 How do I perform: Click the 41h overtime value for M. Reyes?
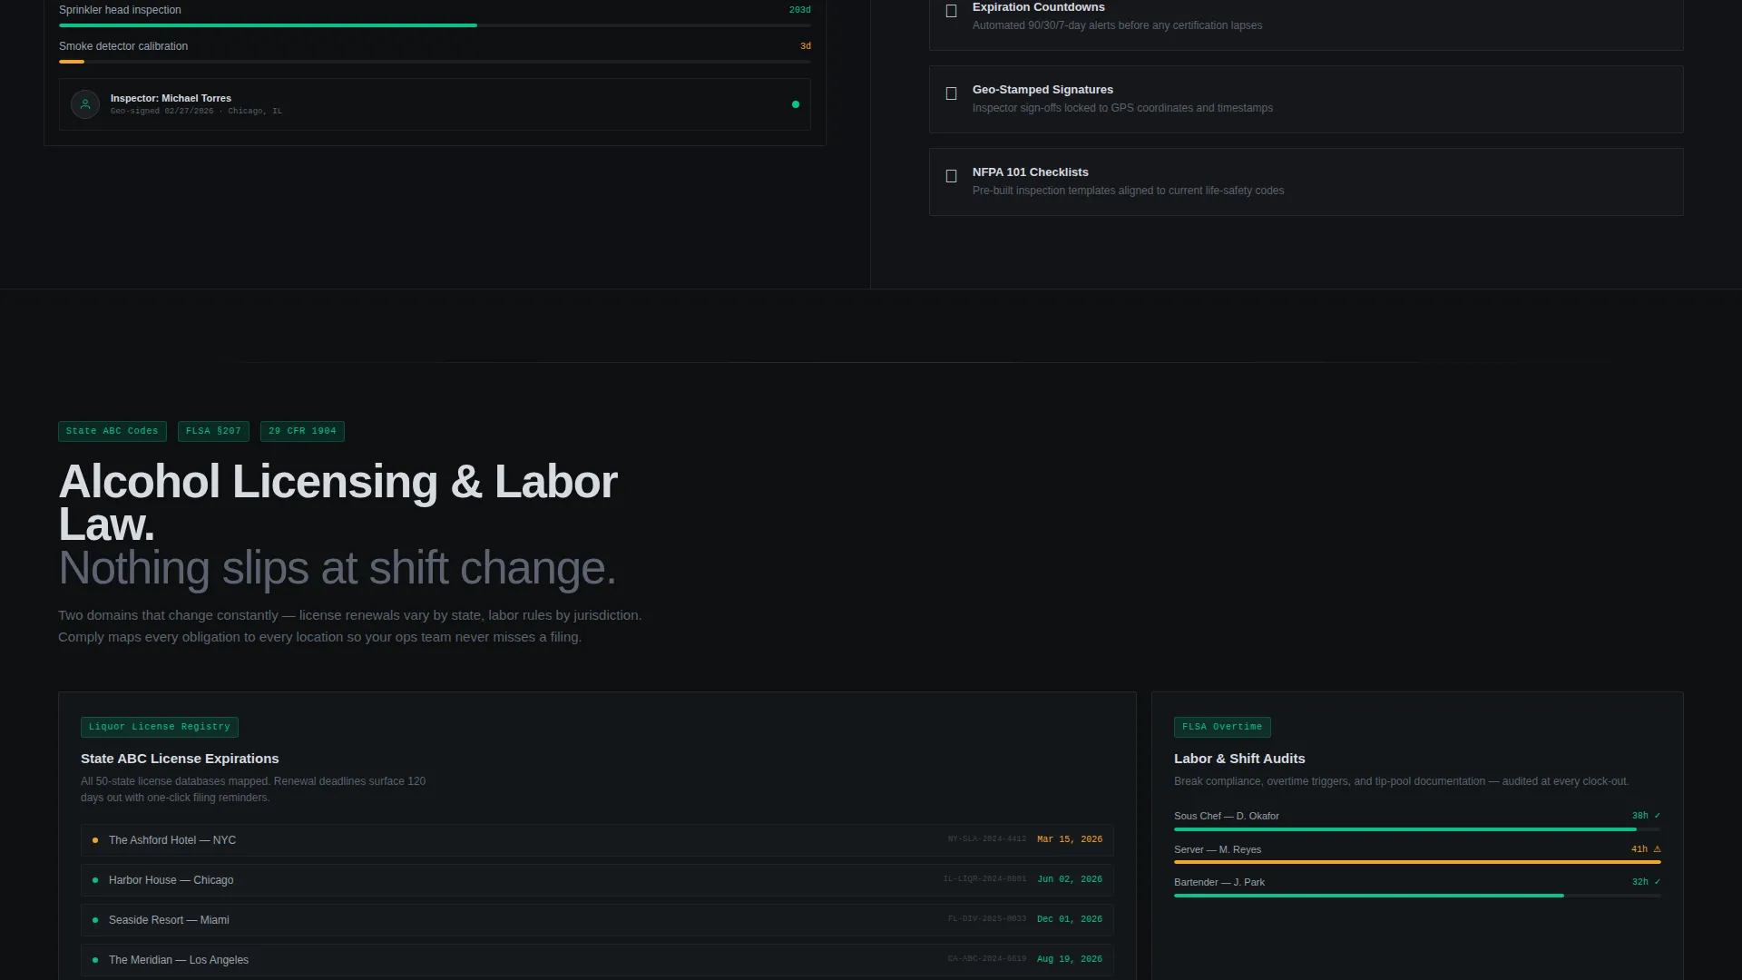coord(1639,849)
